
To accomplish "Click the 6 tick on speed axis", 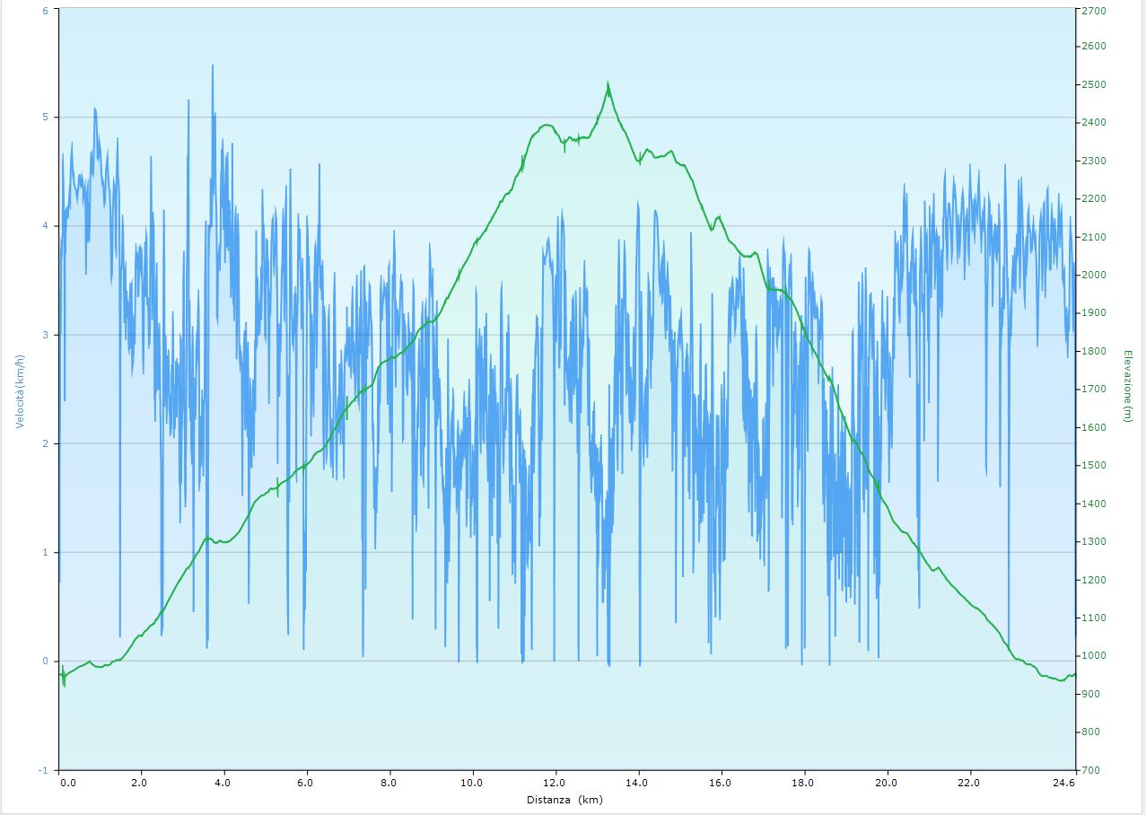I will click(46, 9).
